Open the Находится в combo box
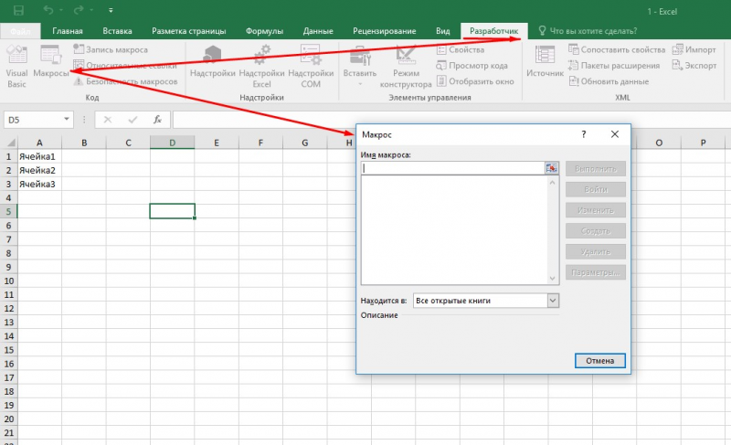The width and height of the screenshot is (731, 445). coord(486,301)
